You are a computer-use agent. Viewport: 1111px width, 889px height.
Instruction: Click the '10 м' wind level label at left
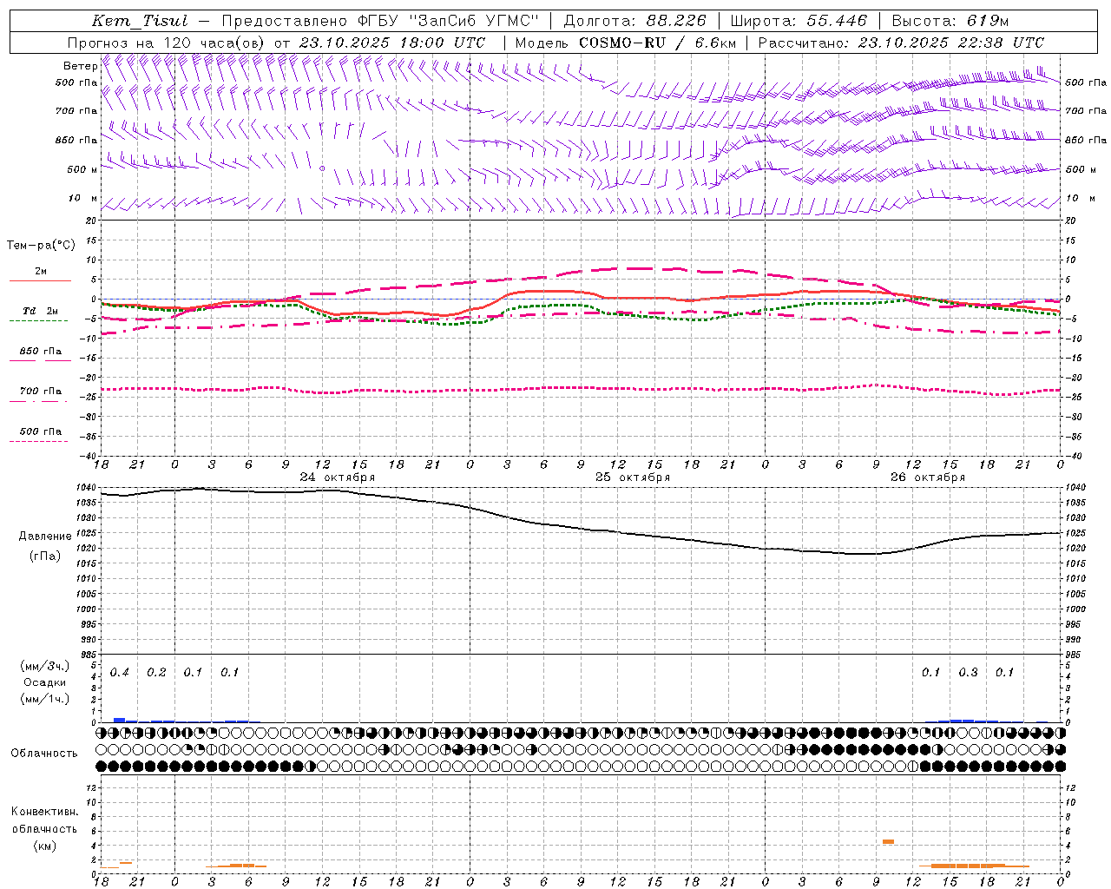[x=83, y=198]
